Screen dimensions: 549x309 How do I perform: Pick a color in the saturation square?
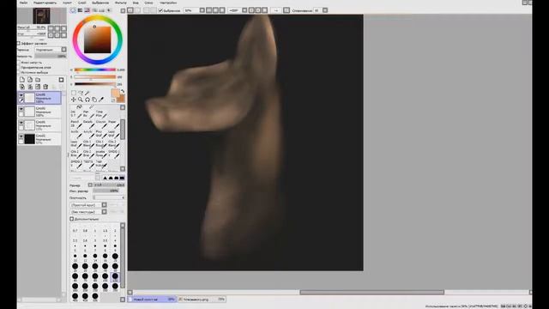tap(97, 39)
